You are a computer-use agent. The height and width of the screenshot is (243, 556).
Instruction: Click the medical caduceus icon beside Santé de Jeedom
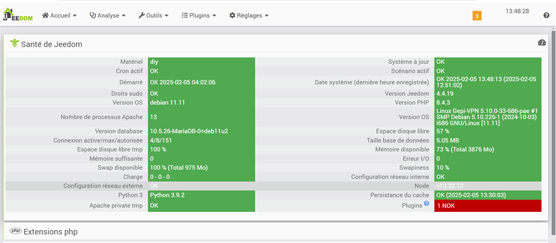pos(14,43)
